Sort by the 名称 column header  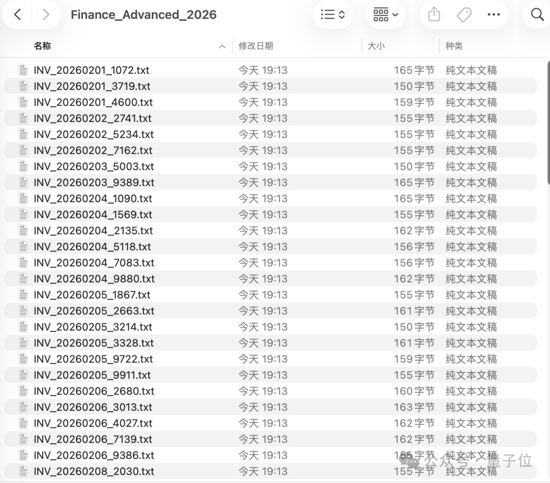42,46
